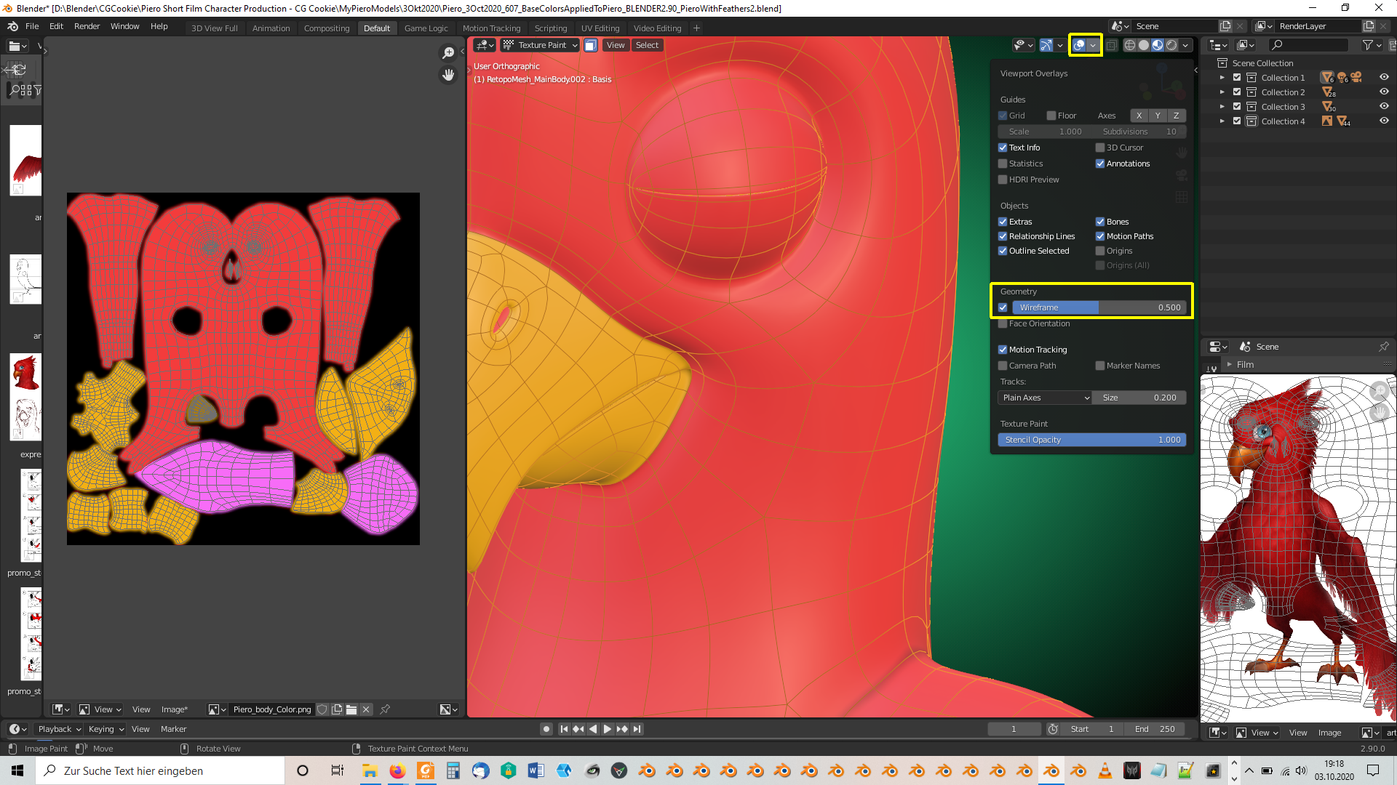The height and width of the screenshot is (785, 1397).
Task: Open the Window menu
Action: click(124, 26)
